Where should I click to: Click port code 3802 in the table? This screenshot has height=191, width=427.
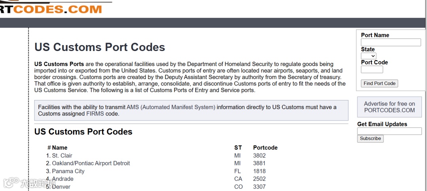tap(259, 156)
